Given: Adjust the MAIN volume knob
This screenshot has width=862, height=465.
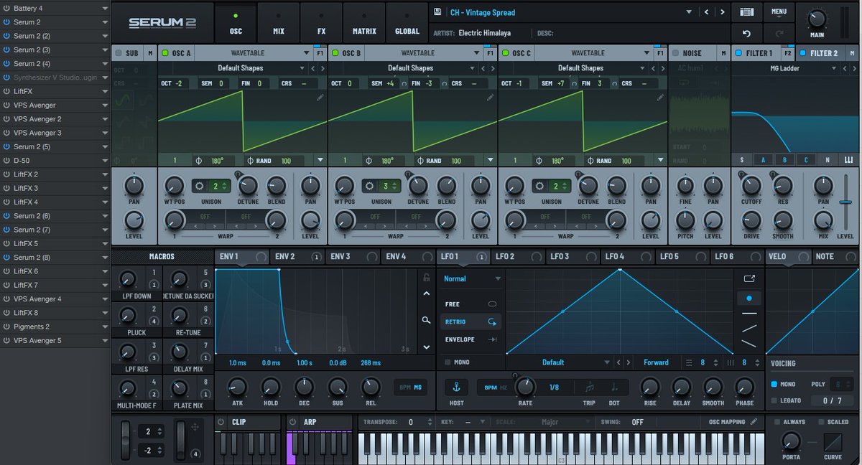Looking at the screenshot, I should click(x=817, y=19).
